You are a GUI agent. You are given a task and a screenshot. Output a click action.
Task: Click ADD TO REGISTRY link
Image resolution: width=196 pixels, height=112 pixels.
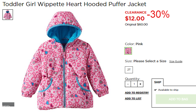pyautogui.click(x=137, y=93)
